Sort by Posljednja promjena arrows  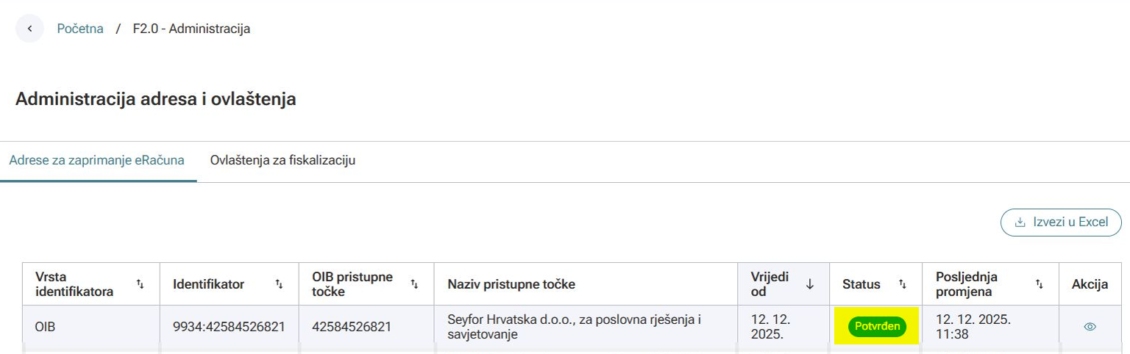1040,284
